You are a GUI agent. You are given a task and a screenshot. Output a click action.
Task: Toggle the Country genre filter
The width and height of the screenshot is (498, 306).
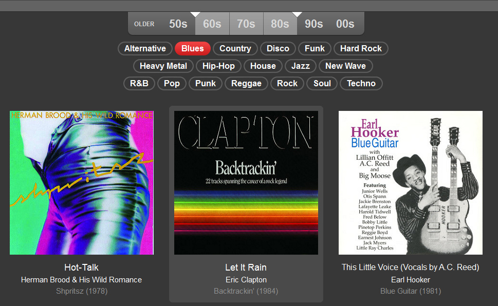[235, 49]
